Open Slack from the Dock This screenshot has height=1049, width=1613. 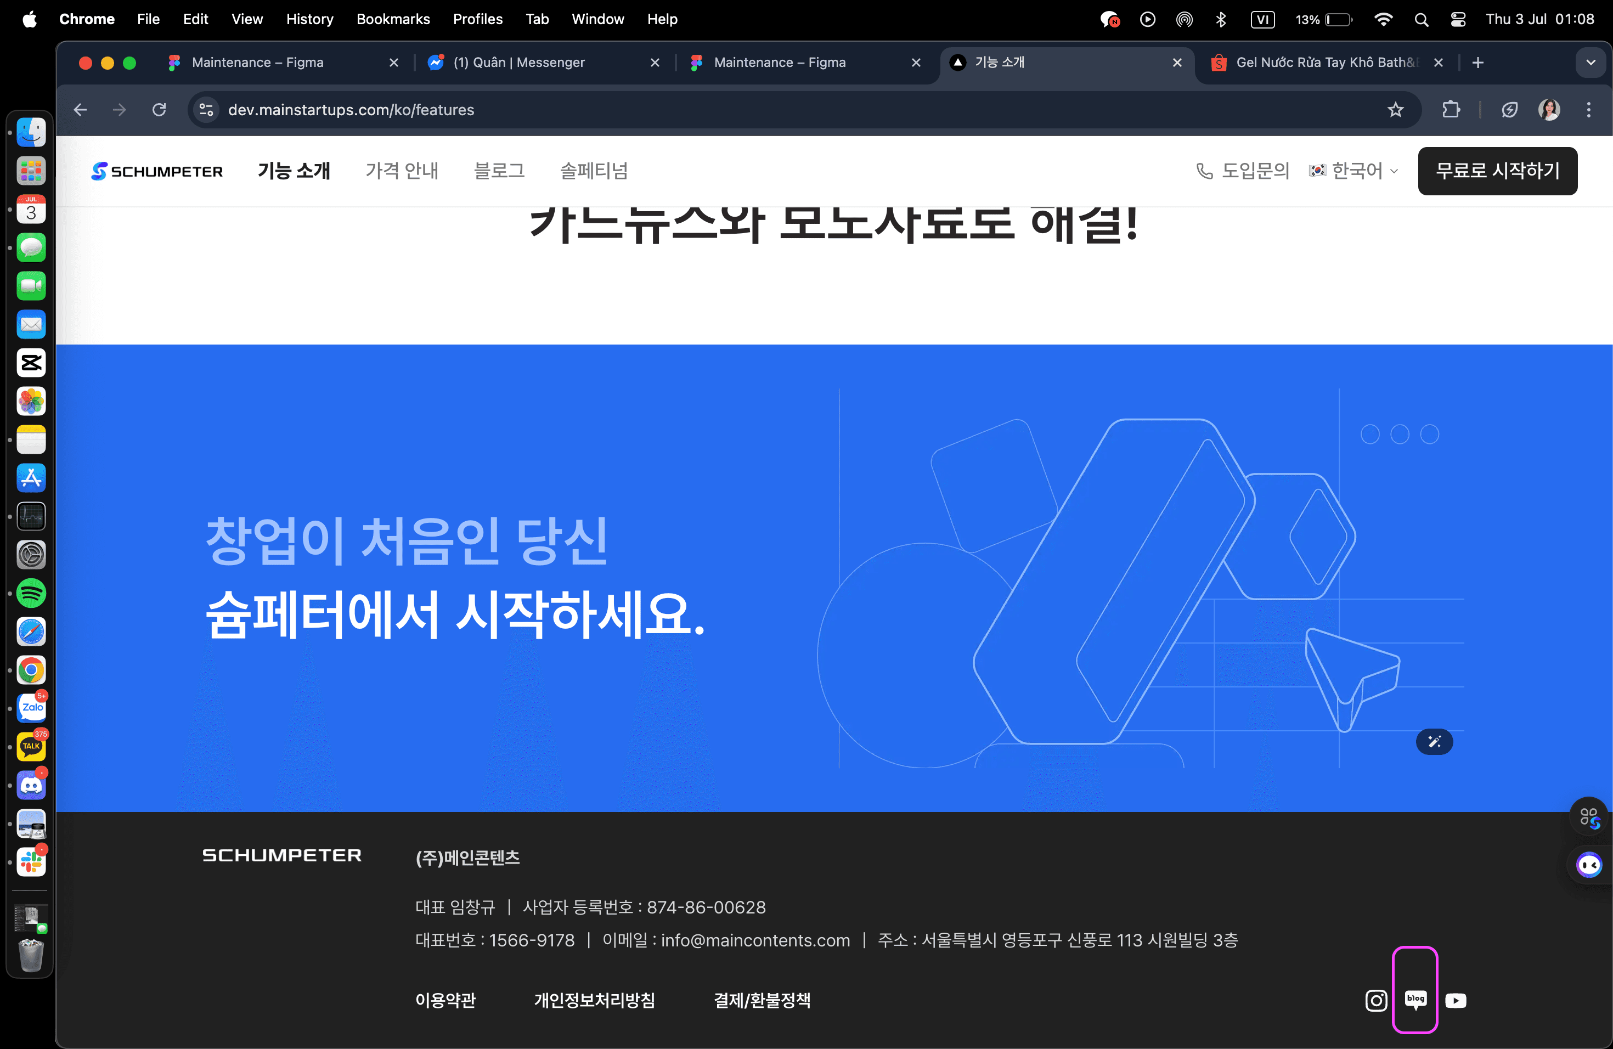tap(31, 862)
